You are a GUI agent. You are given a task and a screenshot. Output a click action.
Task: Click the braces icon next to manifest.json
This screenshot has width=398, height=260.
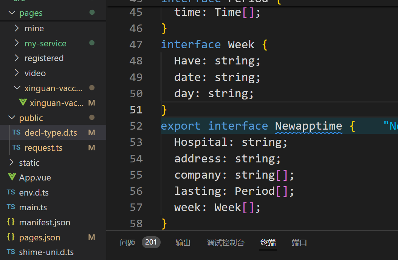[x=11, y=222]
